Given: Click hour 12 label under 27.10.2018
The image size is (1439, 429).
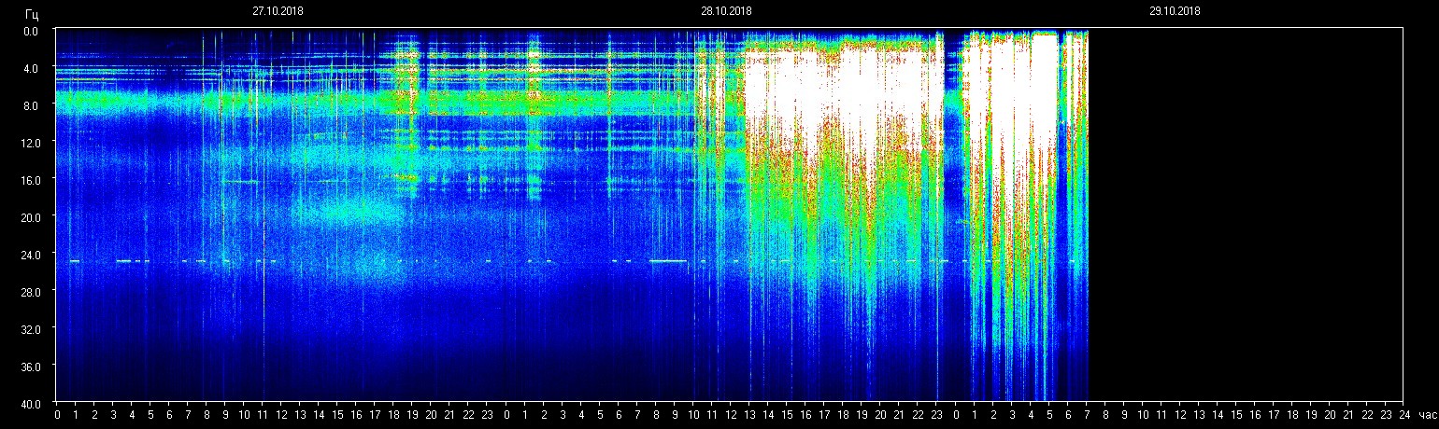Looking at the screenshot, I should 281,415.
